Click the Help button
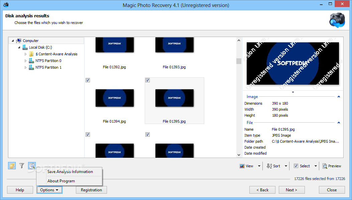Viewport: 352px width, 200px height. (20, 190)
